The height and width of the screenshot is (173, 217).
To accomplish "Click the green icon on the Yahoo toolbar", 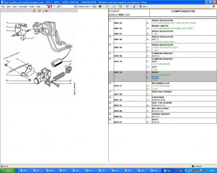I will point(120,6).
